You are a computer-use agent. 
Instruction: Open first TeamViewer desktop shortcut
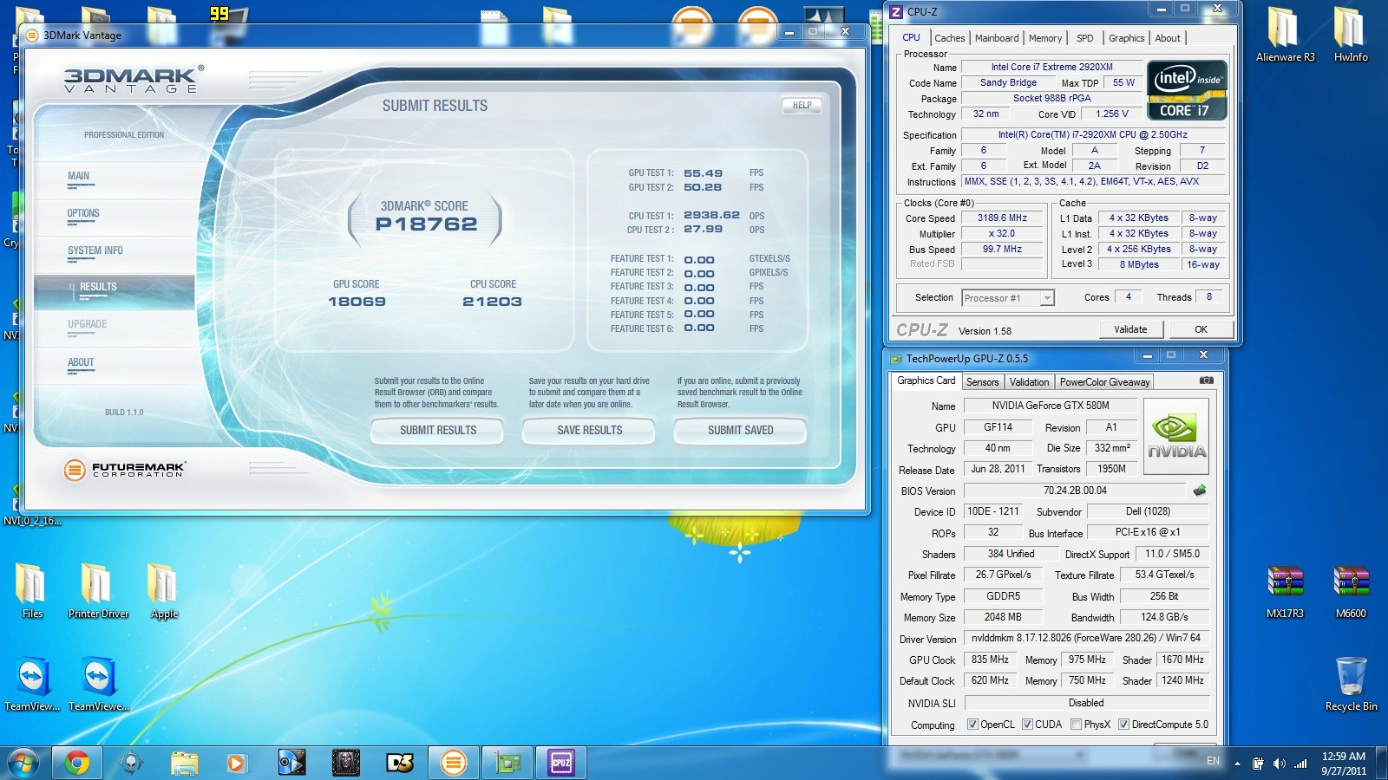[x=32, y=683]
